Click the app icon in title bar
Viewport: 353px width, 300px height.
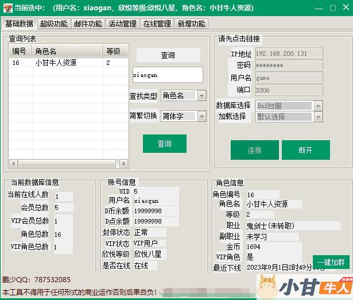[6, 8]
